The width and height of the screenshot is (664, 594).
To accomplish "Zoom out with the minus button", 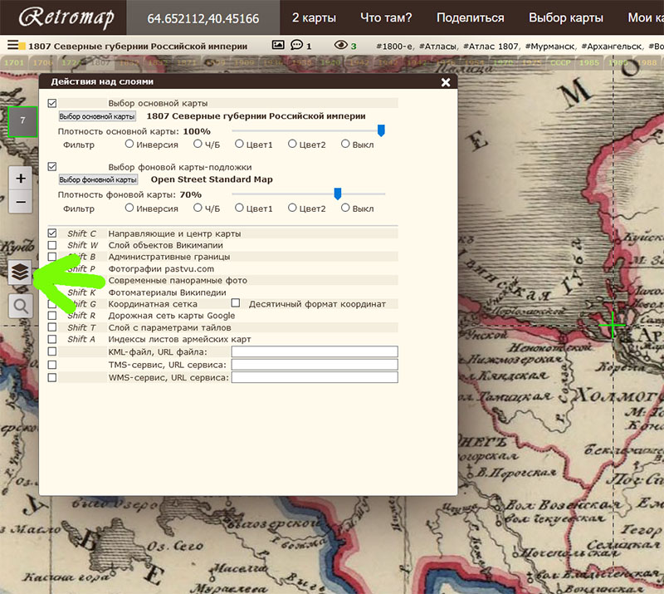I will [x=21, y=201].
